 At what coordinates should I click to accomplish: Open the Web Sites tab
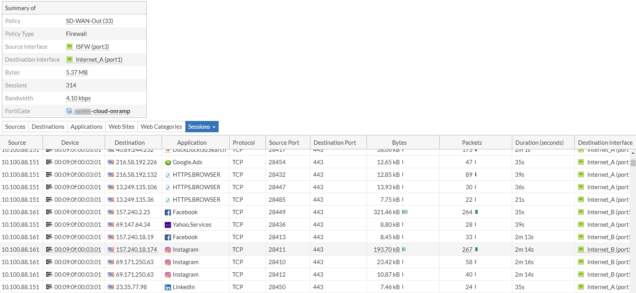[x=121, y=127]
